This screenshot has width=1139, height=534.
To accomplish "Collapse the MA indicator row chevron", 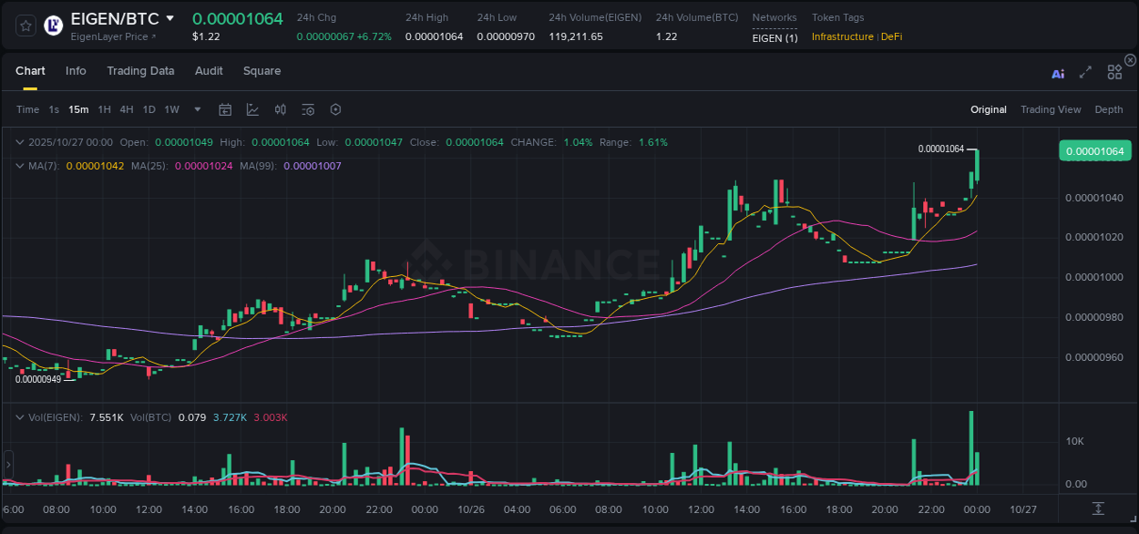I will coord(19,166).
